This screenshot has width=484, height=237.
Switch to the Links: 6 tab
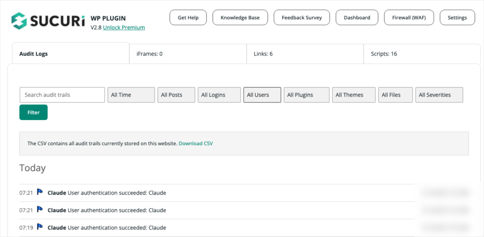click(305, 54)
